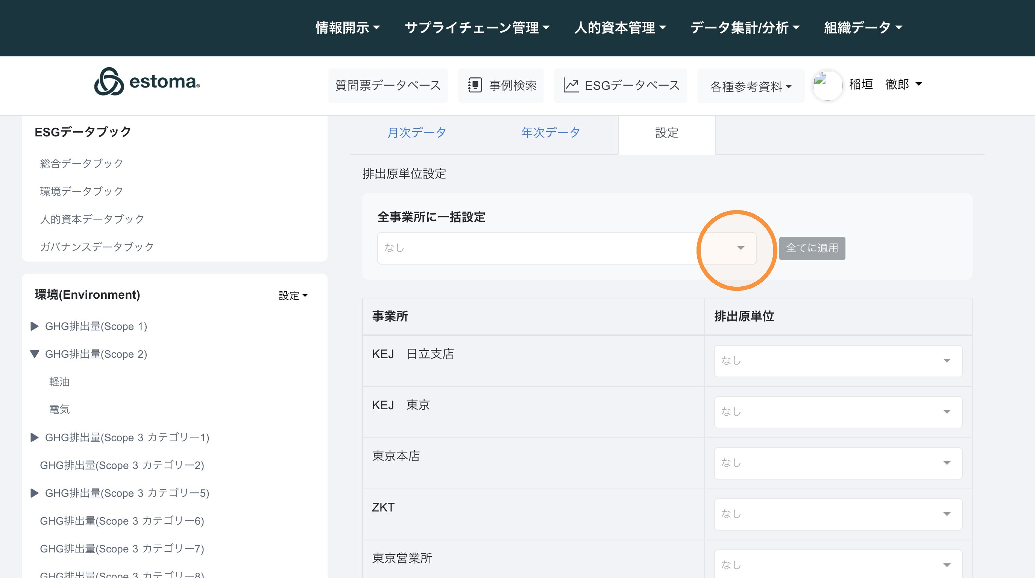Open the サプライチェーン管理 menu
1035x578 pixels.
[477, 28]
